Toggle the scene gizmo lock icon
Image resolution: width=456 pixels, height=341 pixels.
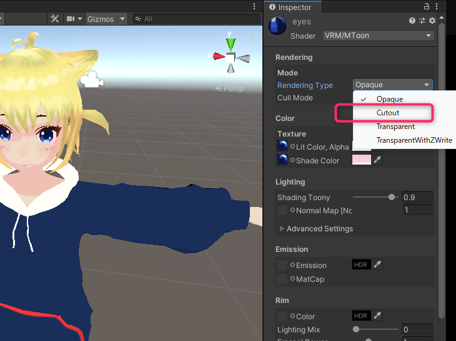[x=252, y=37]
